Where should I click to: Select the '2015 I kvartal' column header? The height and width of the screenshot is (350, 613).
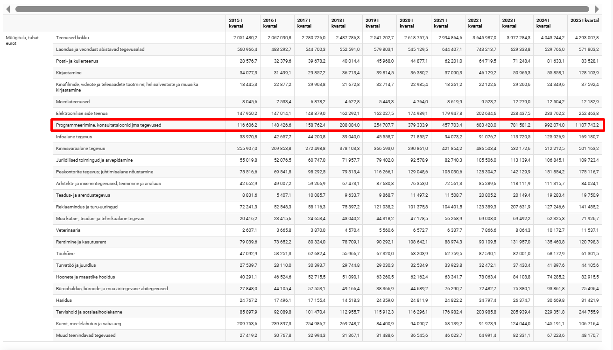pyautogui.click(x=243, y=23)
